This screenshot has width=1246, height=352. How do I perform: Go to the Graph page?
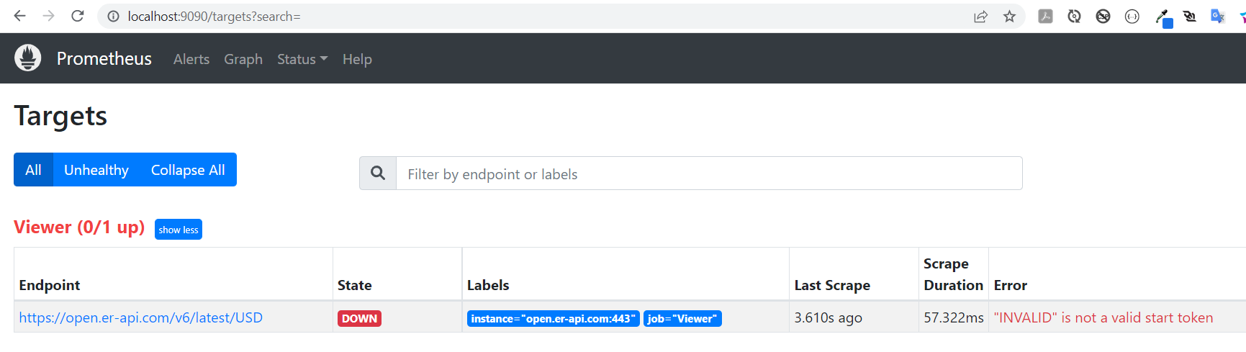[x=243, y=59]
